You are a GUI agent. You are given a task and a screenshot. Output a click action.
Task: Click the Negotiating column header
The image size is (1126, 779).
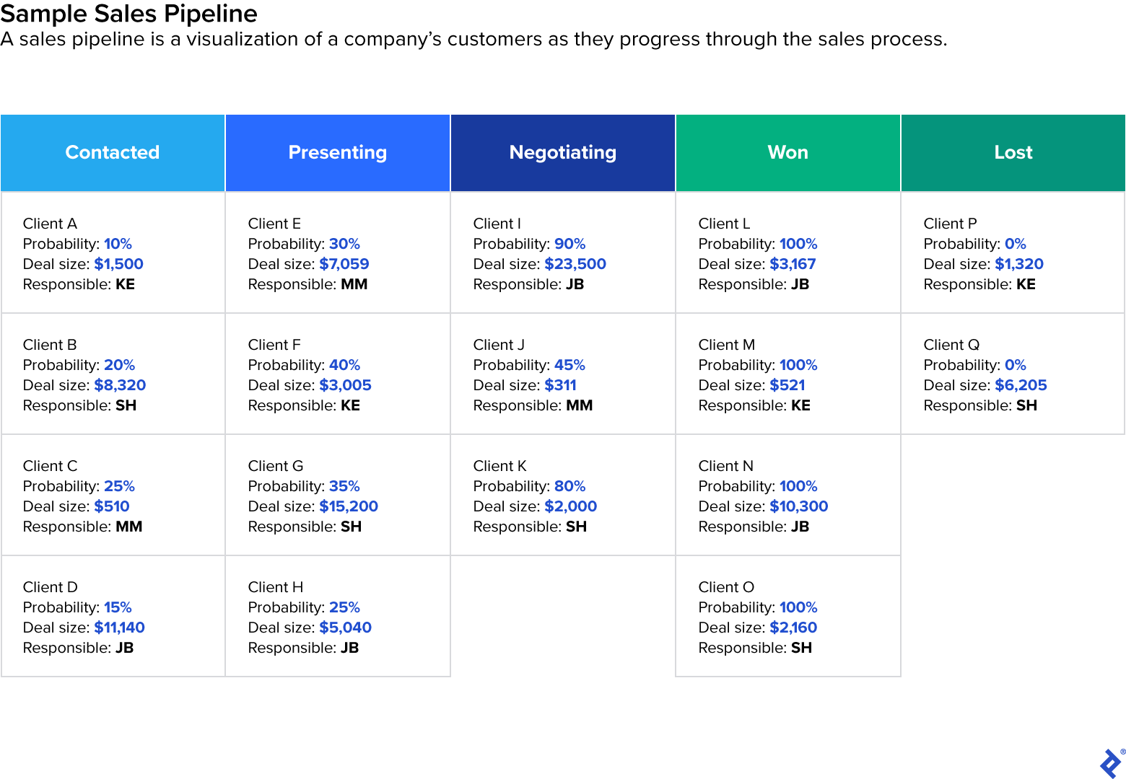563,153
